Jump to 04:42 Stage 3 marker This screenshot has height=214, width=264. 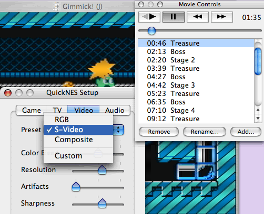pyautogui.click(x=196, y=85)
